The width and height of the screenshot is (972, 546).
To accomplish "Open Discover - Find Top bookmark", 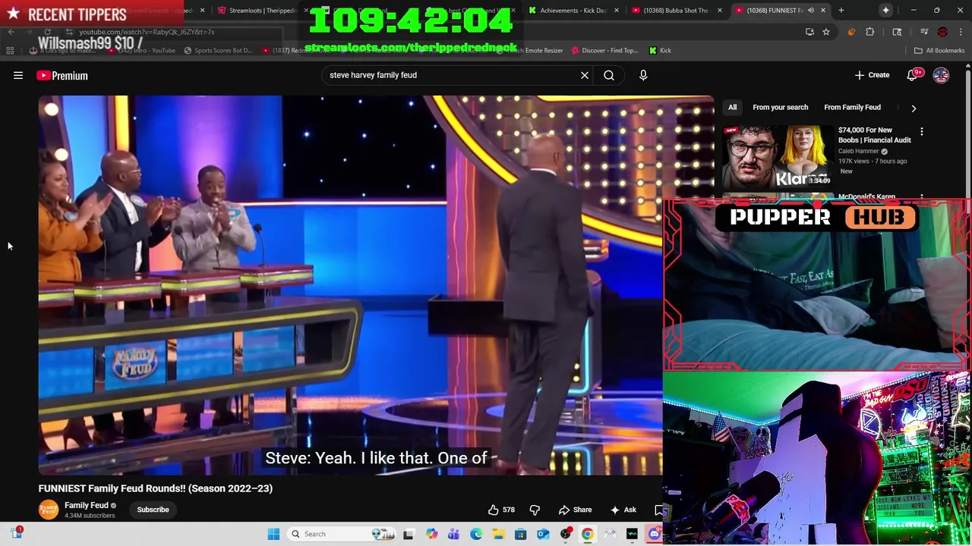I will [605, 50].
